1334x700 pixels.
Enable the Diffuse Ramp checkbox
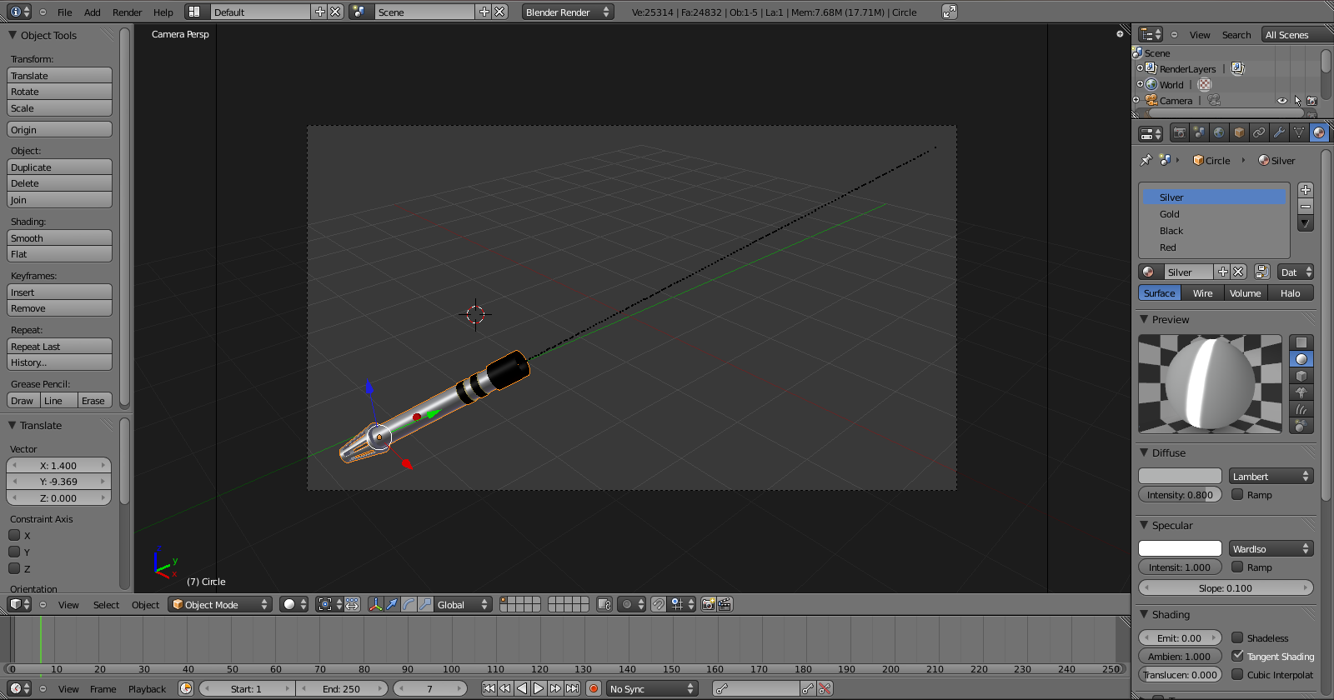tap(1237, 494)
